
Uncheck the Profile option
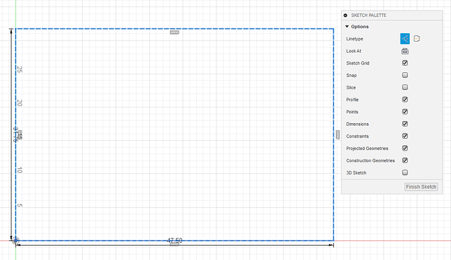405,100
